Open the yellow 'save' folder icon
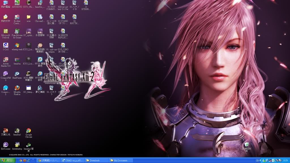290x163 pixels. click(x=29, y=17)
